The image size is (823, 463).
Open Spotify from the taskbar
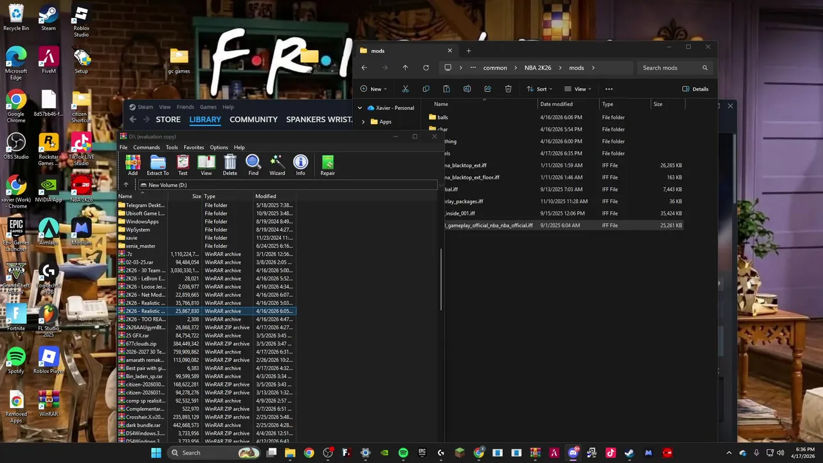(403, 453)
